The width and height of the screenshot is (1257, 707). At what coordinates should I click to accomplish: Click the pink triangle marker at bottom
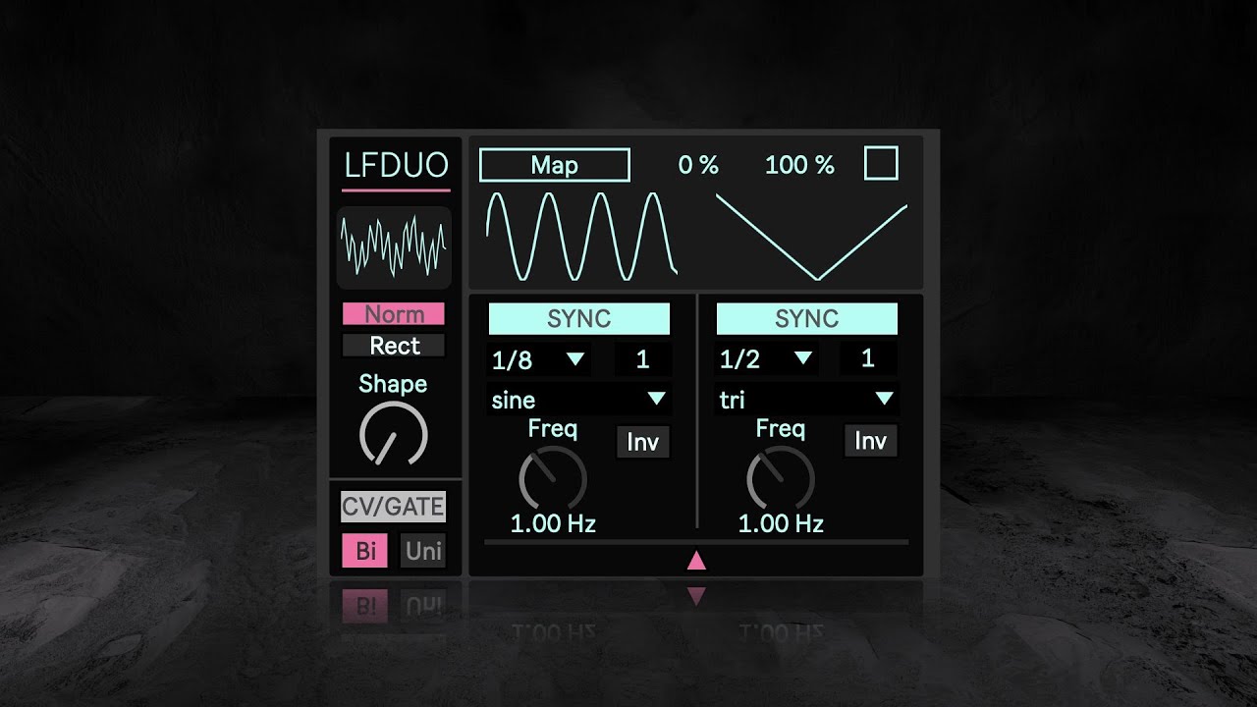pos(696,561)
